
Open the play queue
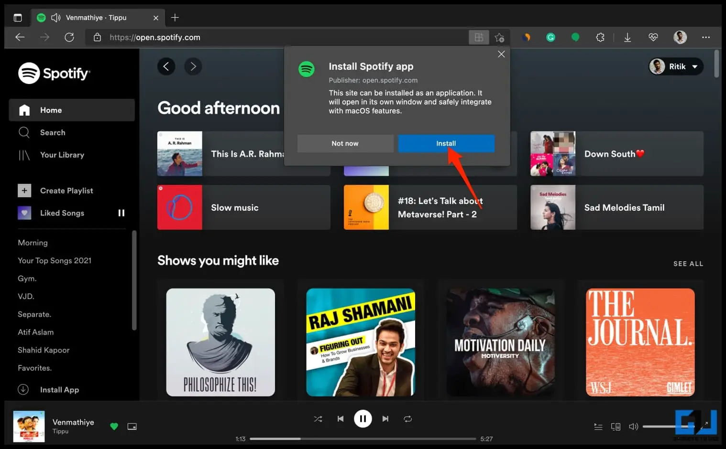[x=598, y=427]
